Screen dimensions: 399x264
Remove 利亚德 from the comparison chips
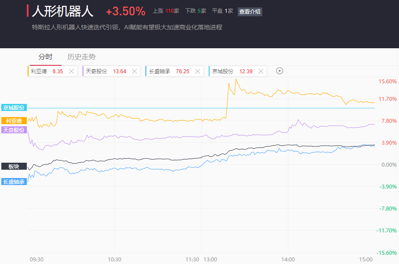click(71, 71)
